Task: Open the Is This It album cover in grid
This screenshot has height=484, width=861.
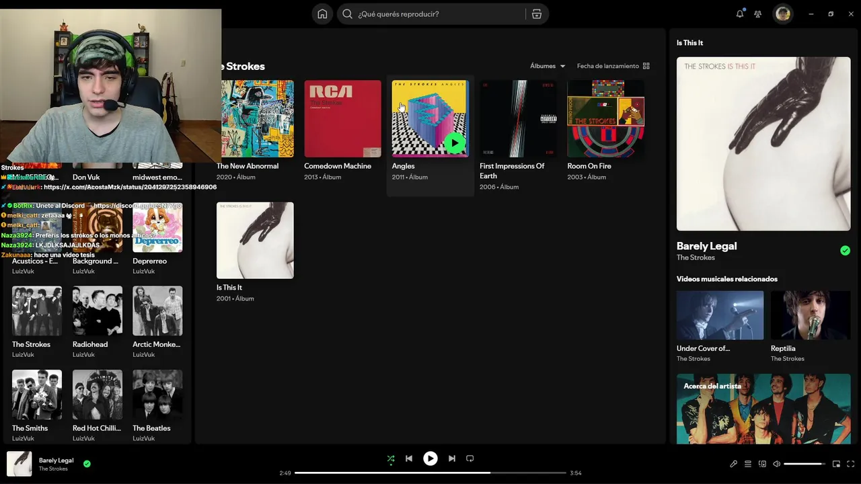Action: (x=255, y=240)
